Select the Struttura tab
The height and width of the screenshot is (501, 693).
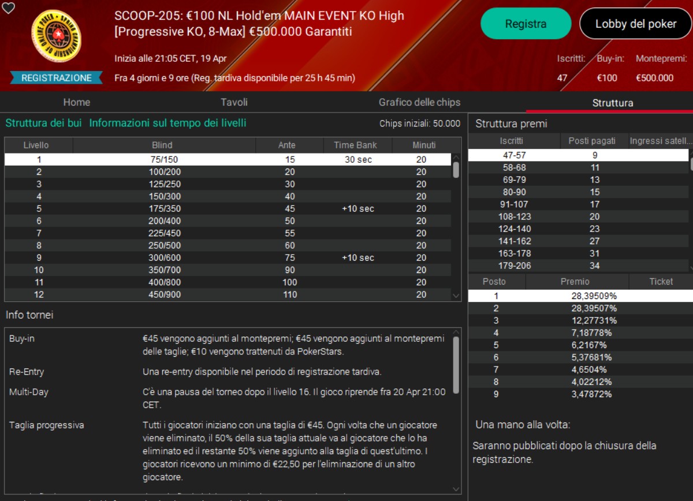tap(612, 103)
